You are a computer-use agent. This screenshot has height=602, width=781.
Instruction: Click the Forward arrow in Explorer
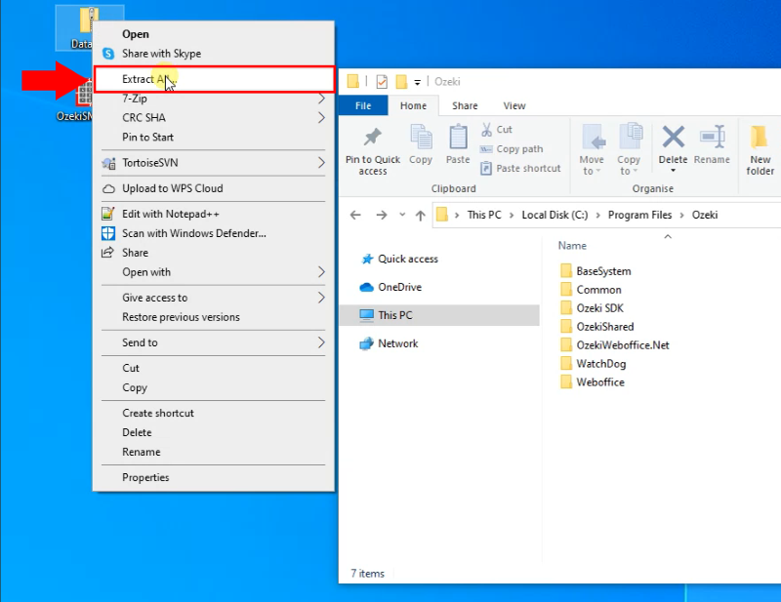click(382, 215)
